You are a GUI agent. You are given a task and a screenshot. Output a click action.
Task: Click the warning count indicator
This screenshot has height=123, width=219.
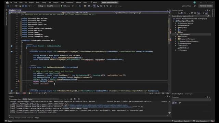click(x=30, y=93)
